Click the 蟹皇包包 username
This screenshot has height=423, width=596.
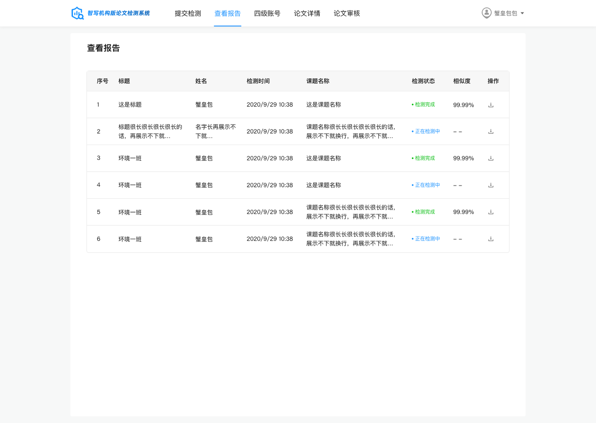pos(506,14)
